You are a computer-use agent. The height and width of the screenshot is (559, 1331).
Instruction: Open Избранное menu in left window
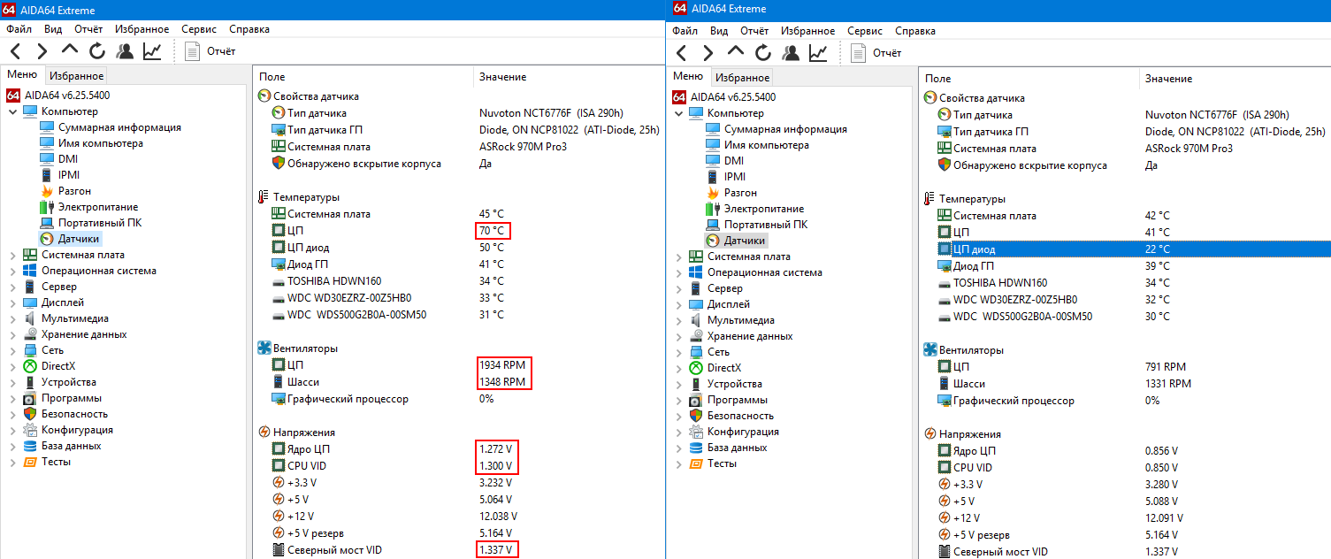[142, 29]
